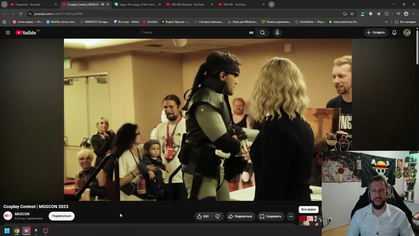The height and width of the screenshot is (236, 419).
Task: Open the green extension icon
Action: (x=363, y=14)
